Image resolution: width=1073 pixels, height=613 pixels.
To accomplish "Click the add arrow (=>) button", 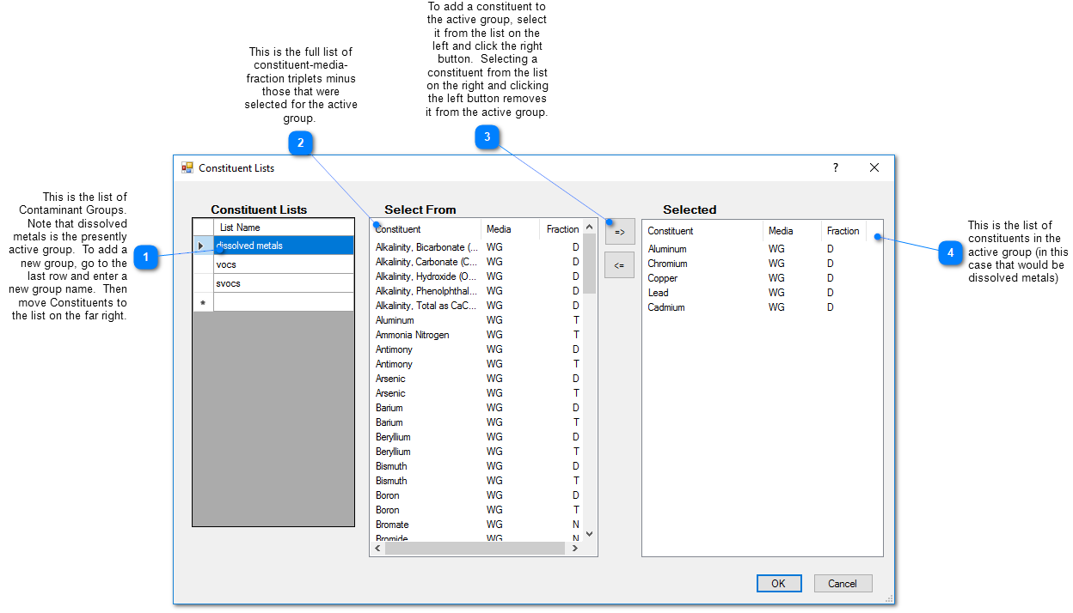I will tap(619, 232).
